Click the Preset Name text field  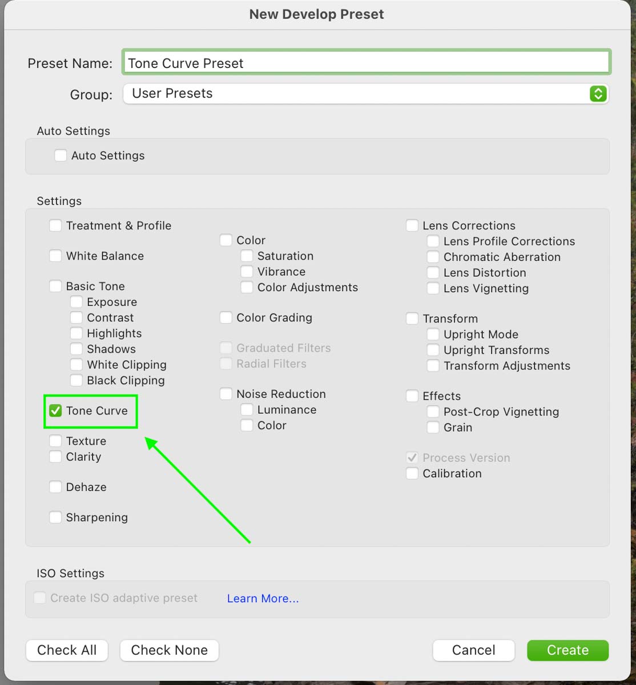366,62
